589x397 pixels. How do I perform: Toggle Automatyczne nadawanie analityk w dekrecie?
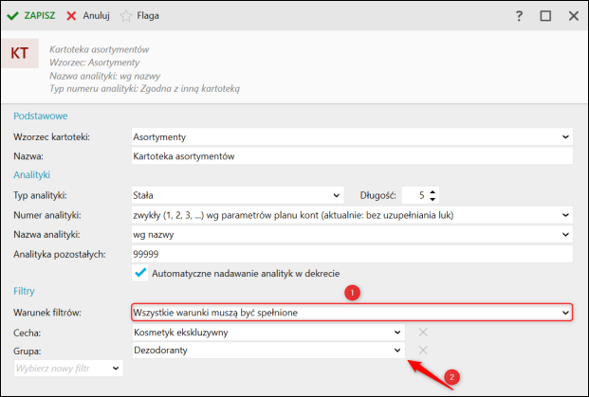tap(141, 273)
